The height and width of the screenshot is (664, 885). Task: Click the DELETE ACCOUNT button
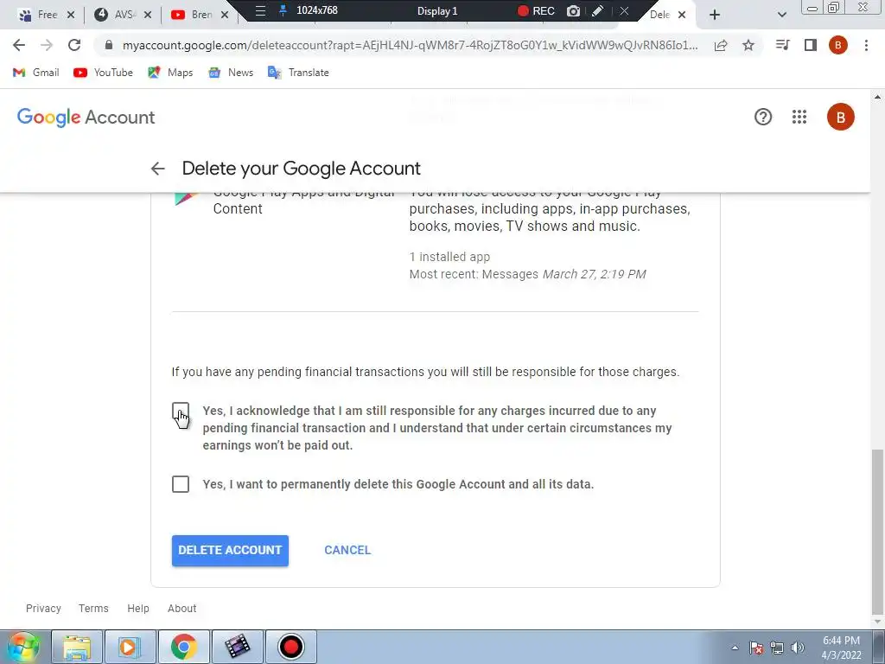pyautogui.click(x=230, y=551)
